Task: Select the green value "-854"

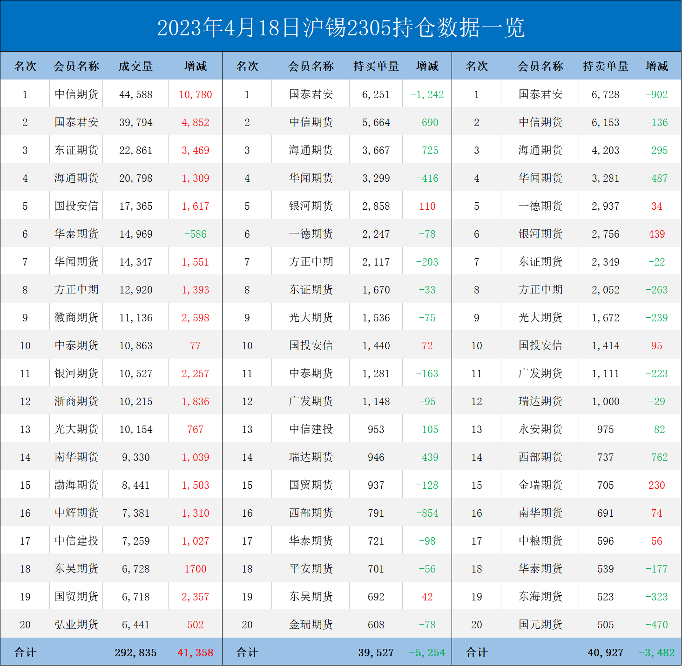Action: (x=427, y=513)
